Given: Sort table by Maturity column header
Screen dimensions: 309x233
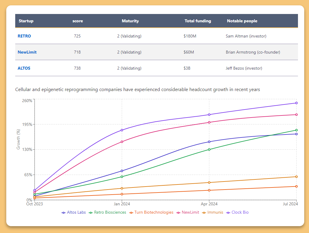Looking at the screenshot, I should click(130, 21).
